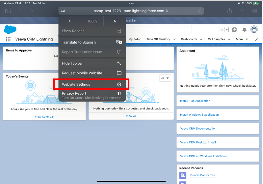Open the favorites list dropdown arrow
The image size is (263, 184).
point(226,30)
